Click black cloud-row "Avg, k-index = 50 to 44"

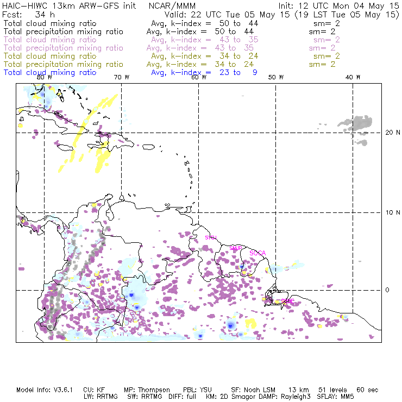(x=205, y=23)
